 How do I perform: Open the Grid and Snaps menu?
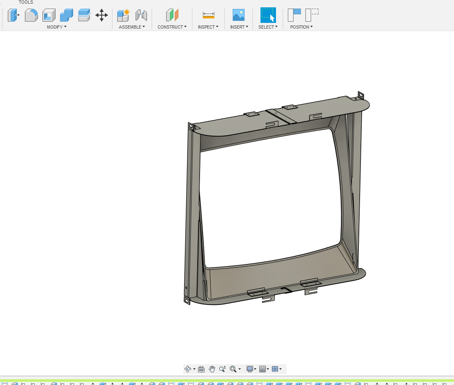click(x=263, y=369)
